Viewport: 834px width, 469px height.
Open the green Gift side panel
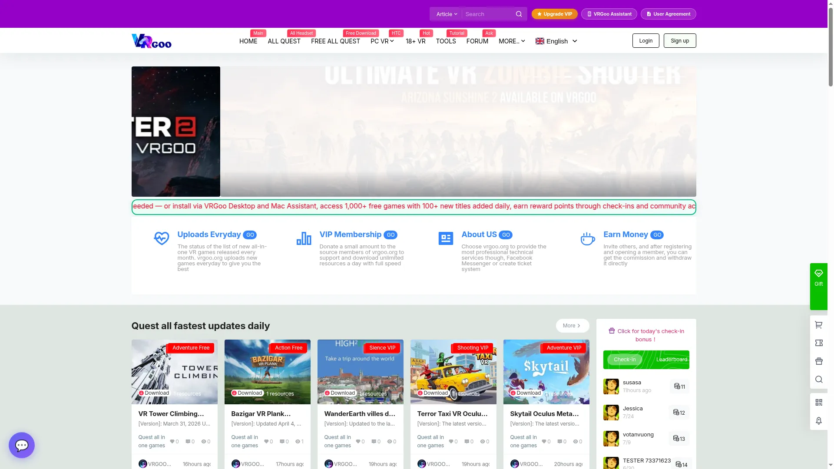pos(818,287)
